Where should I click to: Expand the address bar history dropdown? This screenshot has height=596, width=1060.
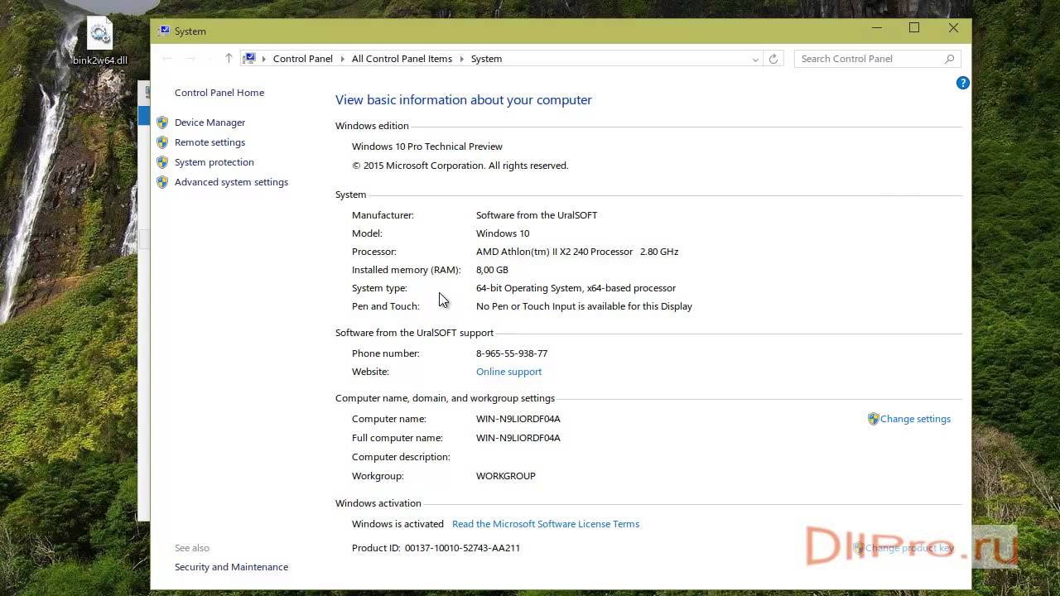coord(755,59)
